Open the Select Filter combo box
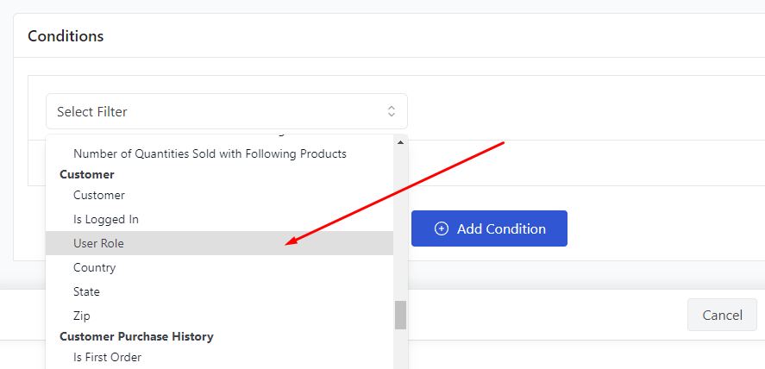The image size is (765, 369). pos(227,111)
